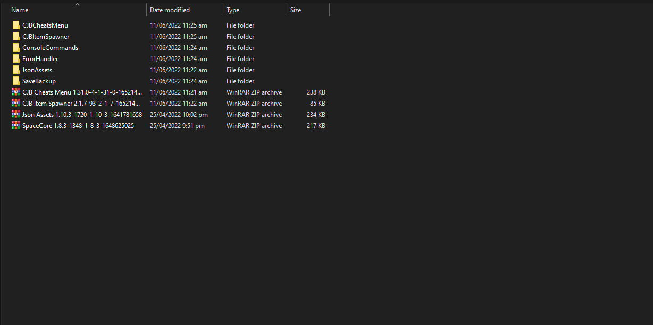Click the Json Assets ZIP archive icon
The height and width of the screenshot is (325, 653).
pos(16,114)
